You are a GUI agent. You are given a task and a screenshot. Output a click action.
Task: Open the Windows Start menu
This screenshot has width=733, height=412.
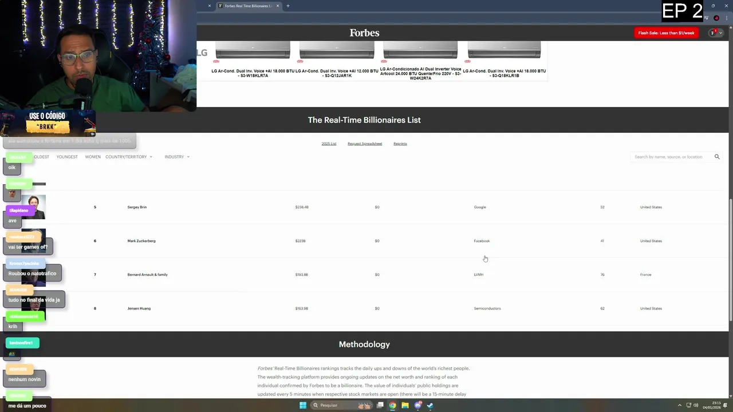(x=303, y=405)
